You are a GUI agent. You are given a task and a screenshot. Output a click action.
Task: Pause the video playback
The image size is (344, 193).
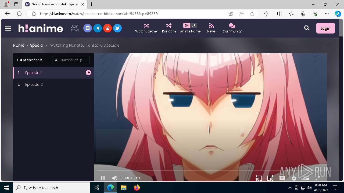pos(103,178)
